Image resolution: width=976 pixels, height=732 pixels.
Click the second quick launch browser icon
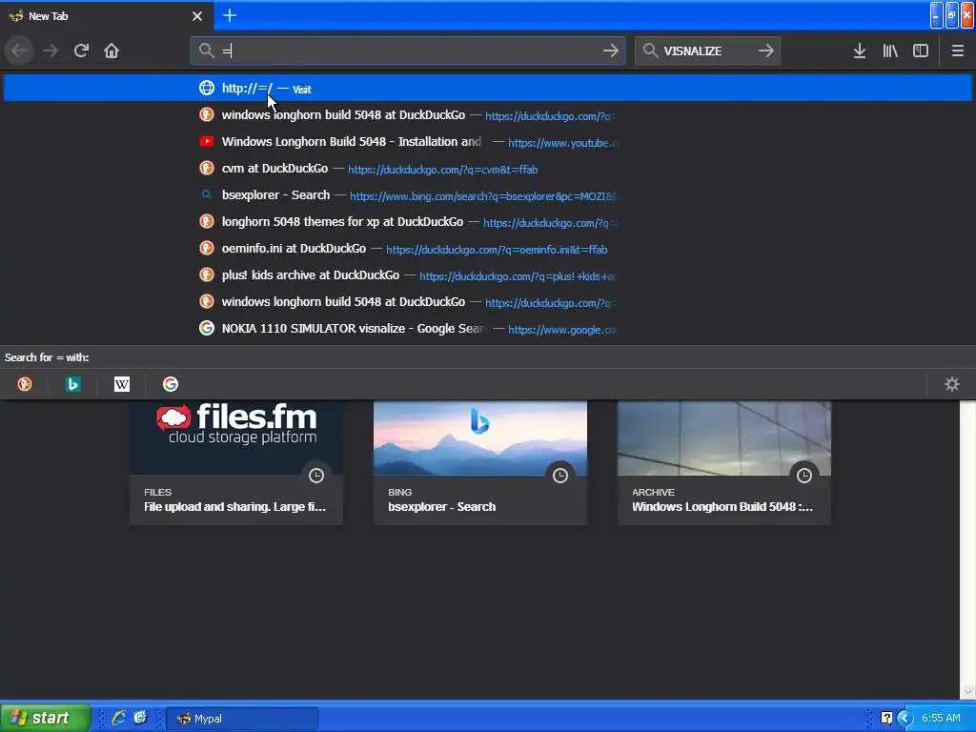pyautogui.click(x=141, y=718)
